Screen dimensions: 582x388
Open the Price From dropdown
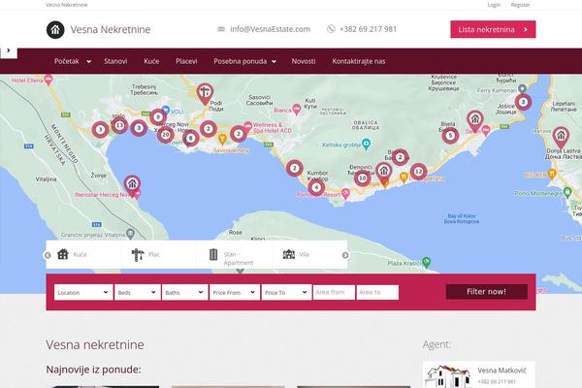234,292
